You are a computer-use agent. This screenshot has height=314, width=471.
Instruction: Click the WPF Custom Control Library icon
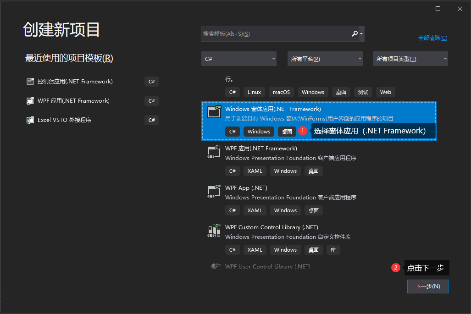[214, 230]
